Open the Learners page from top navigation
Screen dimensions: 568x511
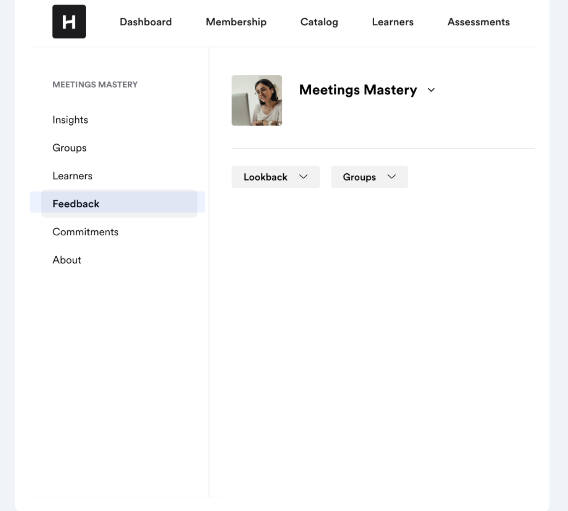[392, 22]
